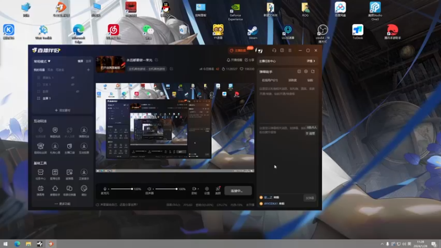
Task: Click the 分享 share button
Action: click(249, 60)
